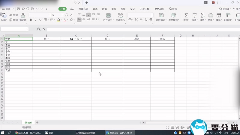
Task: Click the AutoSum sigma icon
Action: click(186, 15)
